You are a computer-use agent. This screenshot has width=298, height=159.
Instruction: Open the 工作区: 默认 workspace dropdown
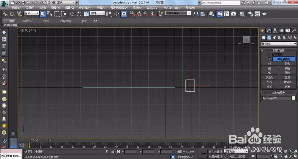coord(61,2)
